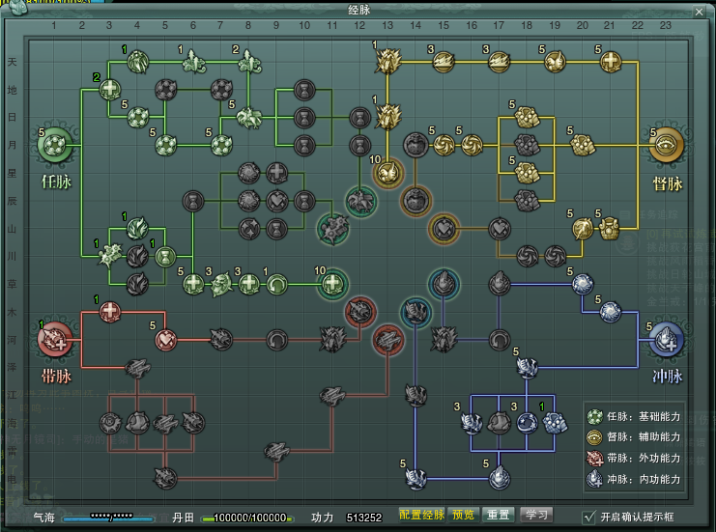Click the 任脉：基础能力 legend entry
The image size is (716, 532).
(634, 417)
